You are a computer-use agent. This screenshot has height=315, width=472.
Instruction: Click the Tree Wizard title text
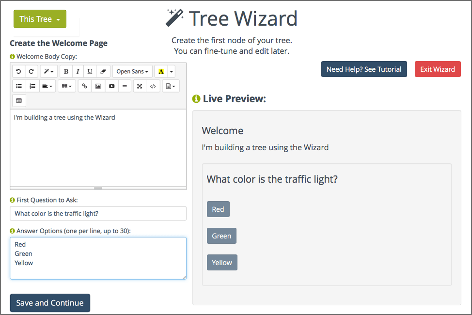click(x=243, y=18)
